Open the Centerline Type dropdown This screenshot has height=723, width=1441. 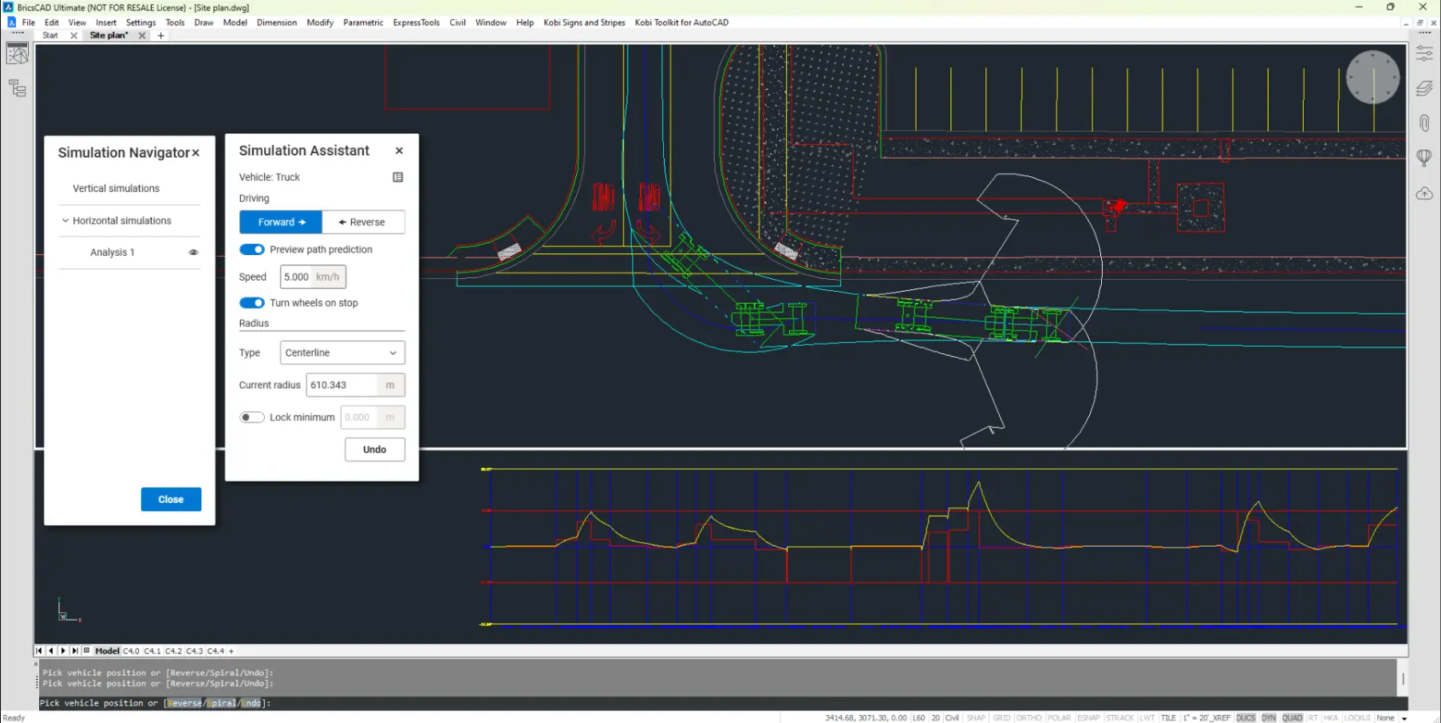pos(341,352)
